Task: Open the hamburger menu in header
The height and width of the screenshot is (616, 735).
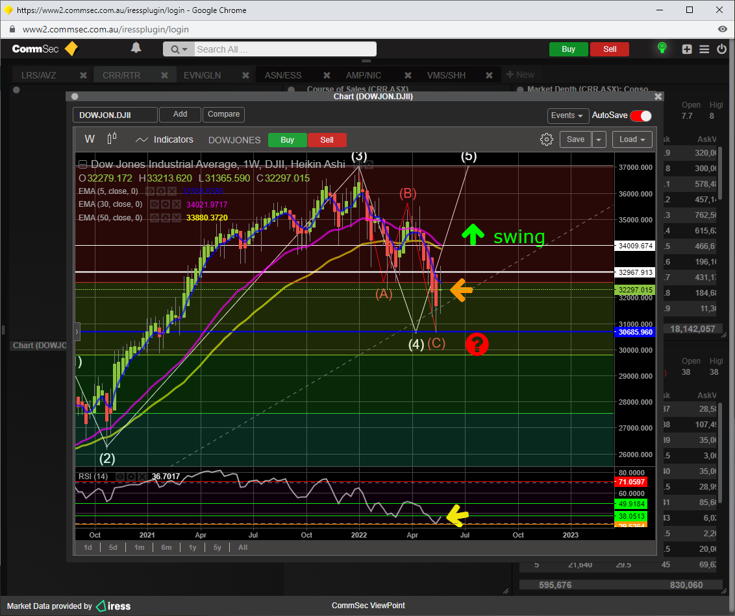Action: tap(704, 49)
